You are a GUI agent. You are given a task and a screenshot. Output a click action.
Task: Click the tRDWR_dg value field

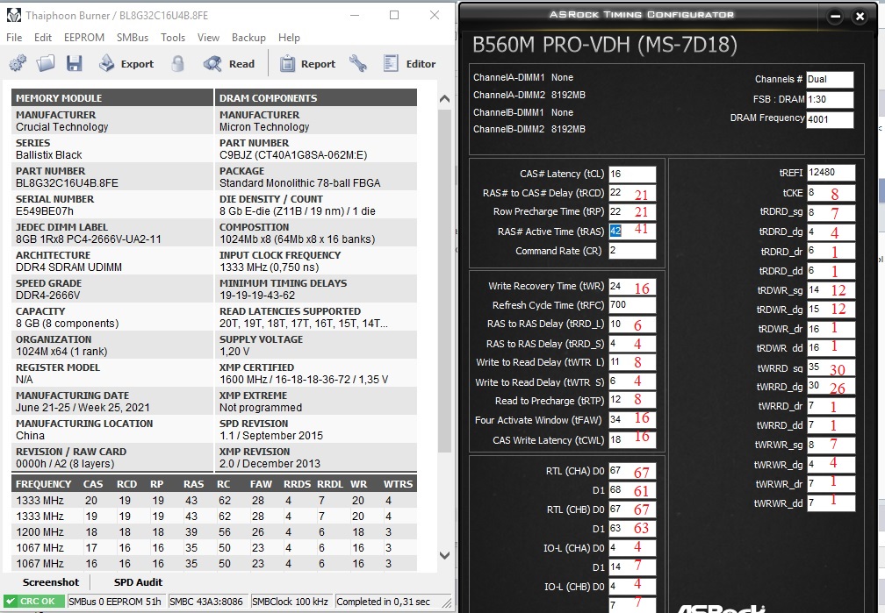(831, 310)
